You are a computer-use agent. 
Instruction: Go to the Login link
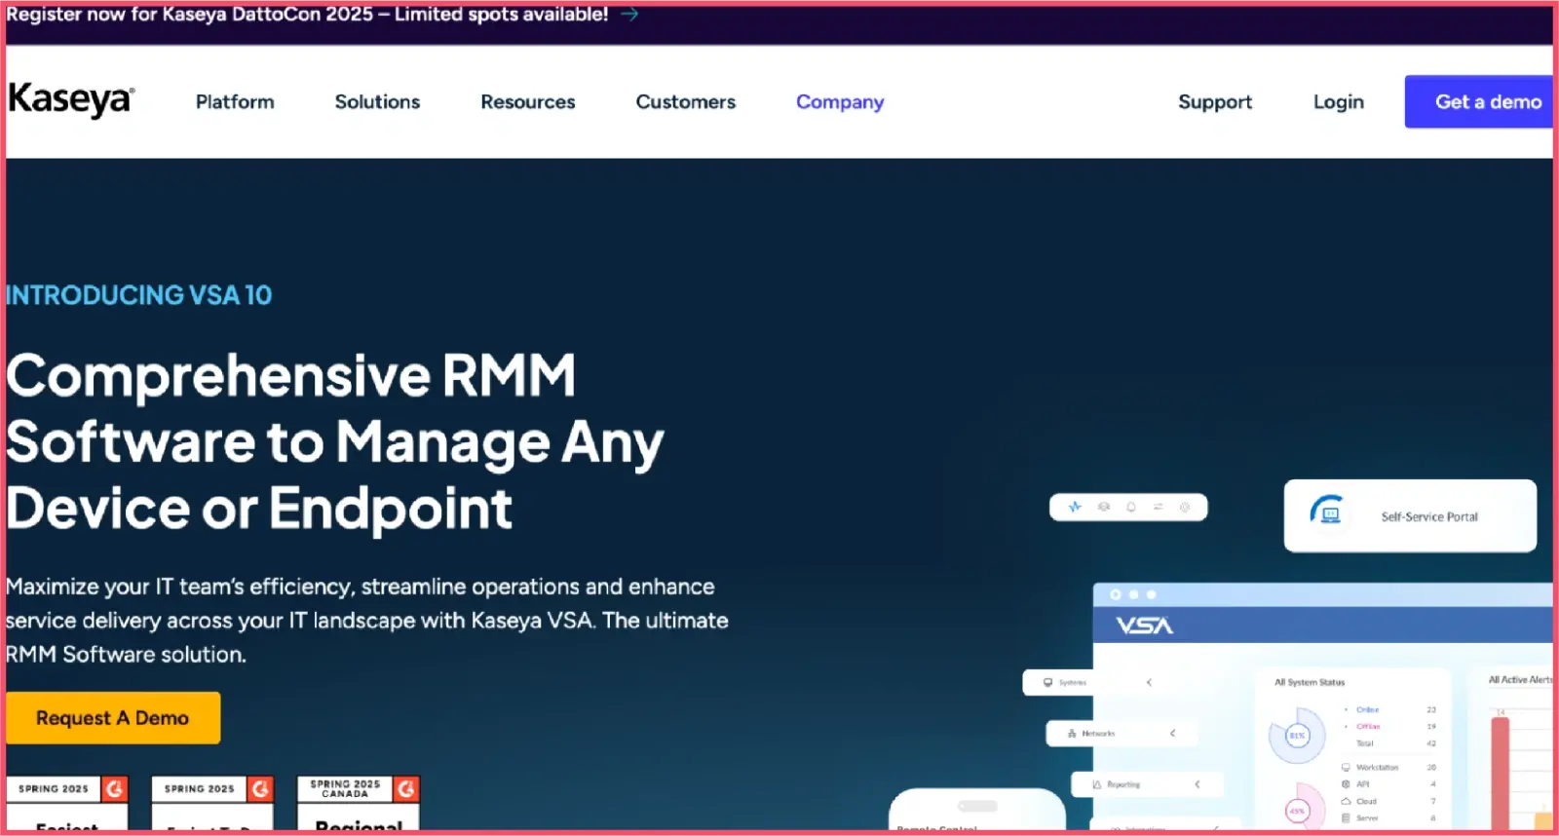1338,101
